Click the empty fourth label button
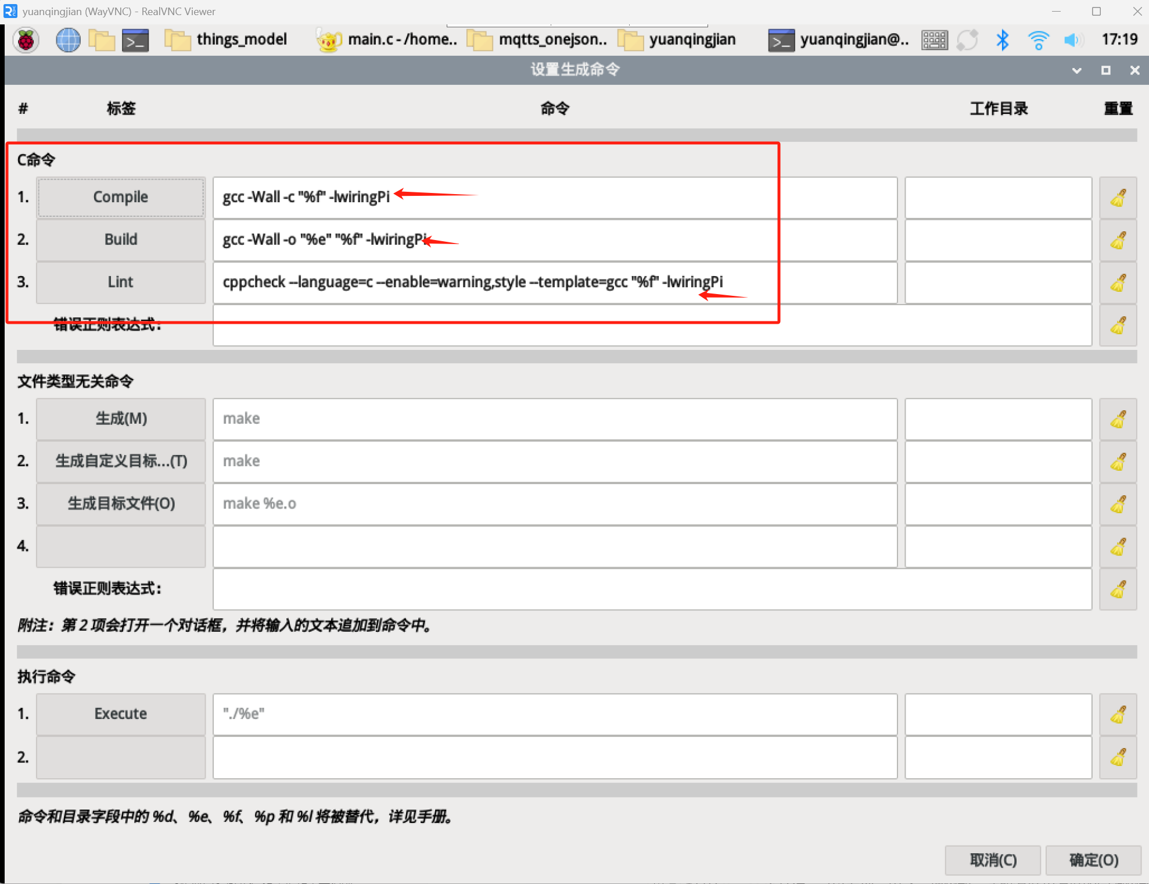This screenshot has height=884, width=1149. pos(121,546)
